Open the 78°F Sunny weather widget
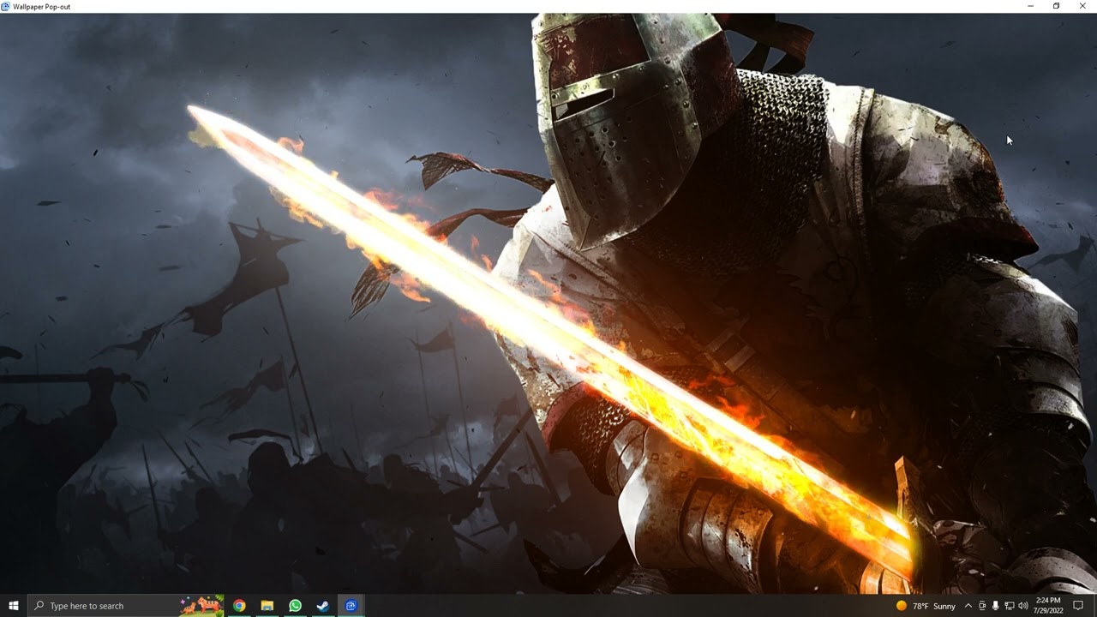 [x=926, y=606]
